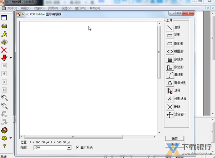Click canvas scrollbar up arrow

click(x=159, y=24)
